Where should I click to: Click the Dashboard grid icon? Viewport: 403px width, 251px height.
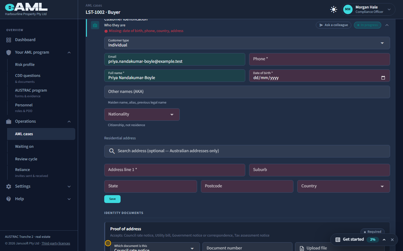pyautogui.click(x=9, y=40)
